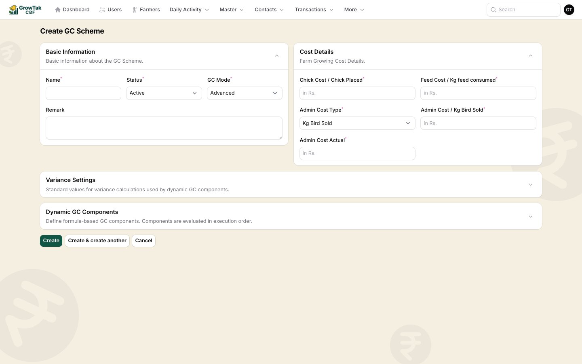Click the Variance Settings heading
Image resolution: width=582 pixels, height=364 pixels.
click(x=71, y=180)
